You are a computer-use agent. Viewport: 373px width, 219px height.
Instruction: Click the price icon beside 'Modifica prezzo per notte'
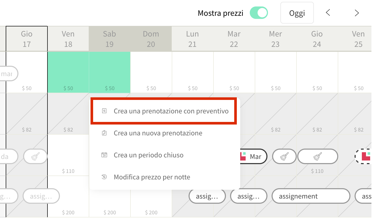coord(104,177)
